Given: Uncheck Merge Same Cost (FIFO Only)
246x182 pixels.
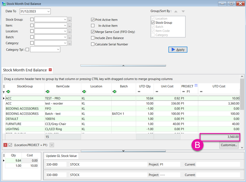Looking at the screenshot, I should click(x=93, y=32).
